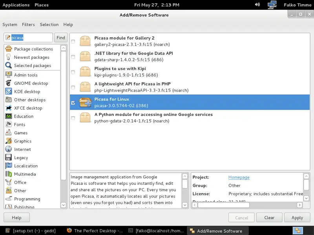The image size is (314, 235).
Task: Click scroll-up arrow of category list
Action: 64,48
